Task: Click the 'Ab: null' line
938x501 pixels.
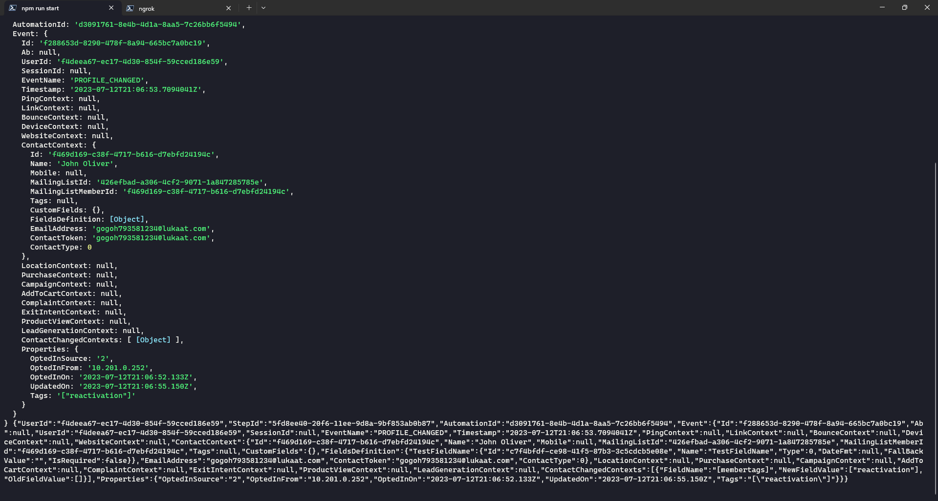Action: pos(41,52)
